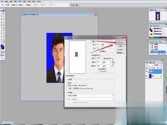Open print space Intent dropdown

pos(93,99)
